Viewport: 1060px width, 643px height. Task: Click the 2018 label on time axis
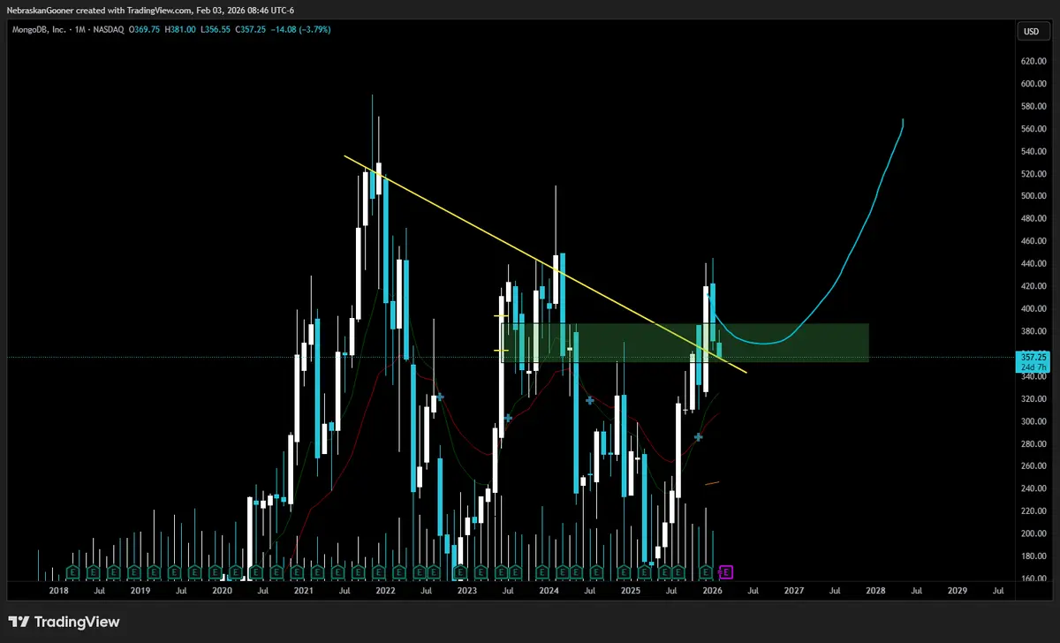58,590
